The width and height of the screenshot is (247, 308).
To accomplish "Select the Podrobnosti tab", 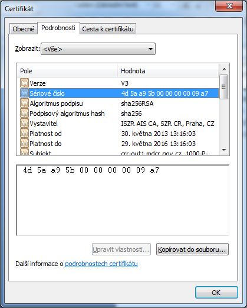I will click(58, 28).
